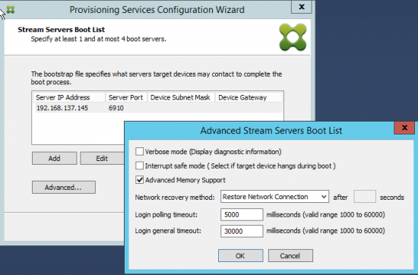
Task: Cancel the Advanced Stream Servers dialog
Action: (x=290, y=256)
